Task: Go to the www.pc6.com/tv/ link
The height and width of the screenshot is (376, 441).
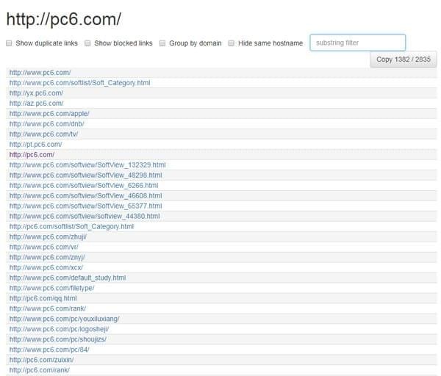Action: [x=43, y=134]
